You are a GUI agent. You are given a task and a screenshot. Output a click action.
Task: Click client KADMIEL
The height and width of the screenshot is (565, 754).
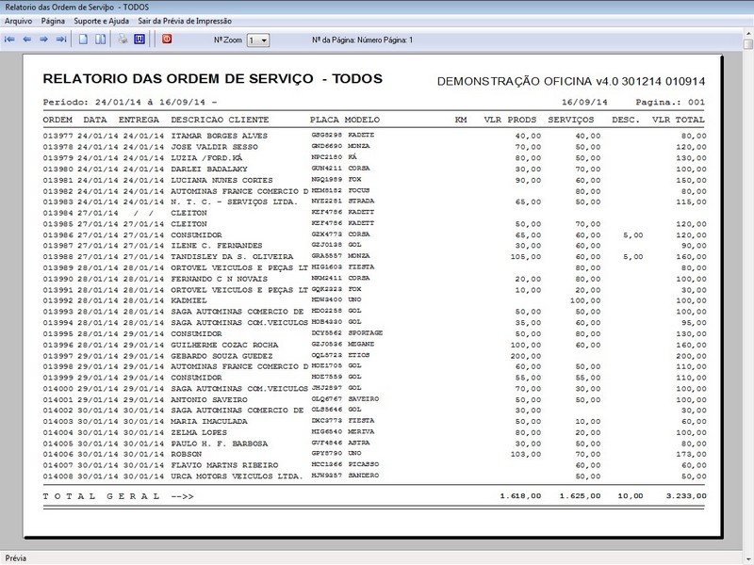point(189,300)
